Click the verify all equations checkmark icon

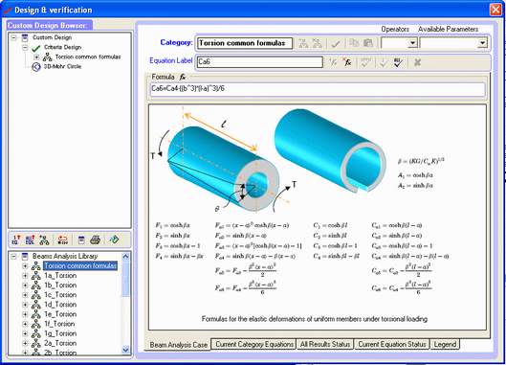click(398, 62)
